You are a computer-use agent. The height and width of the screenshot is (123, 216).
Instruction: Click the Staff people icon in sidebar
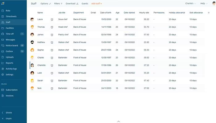[2, 22]
